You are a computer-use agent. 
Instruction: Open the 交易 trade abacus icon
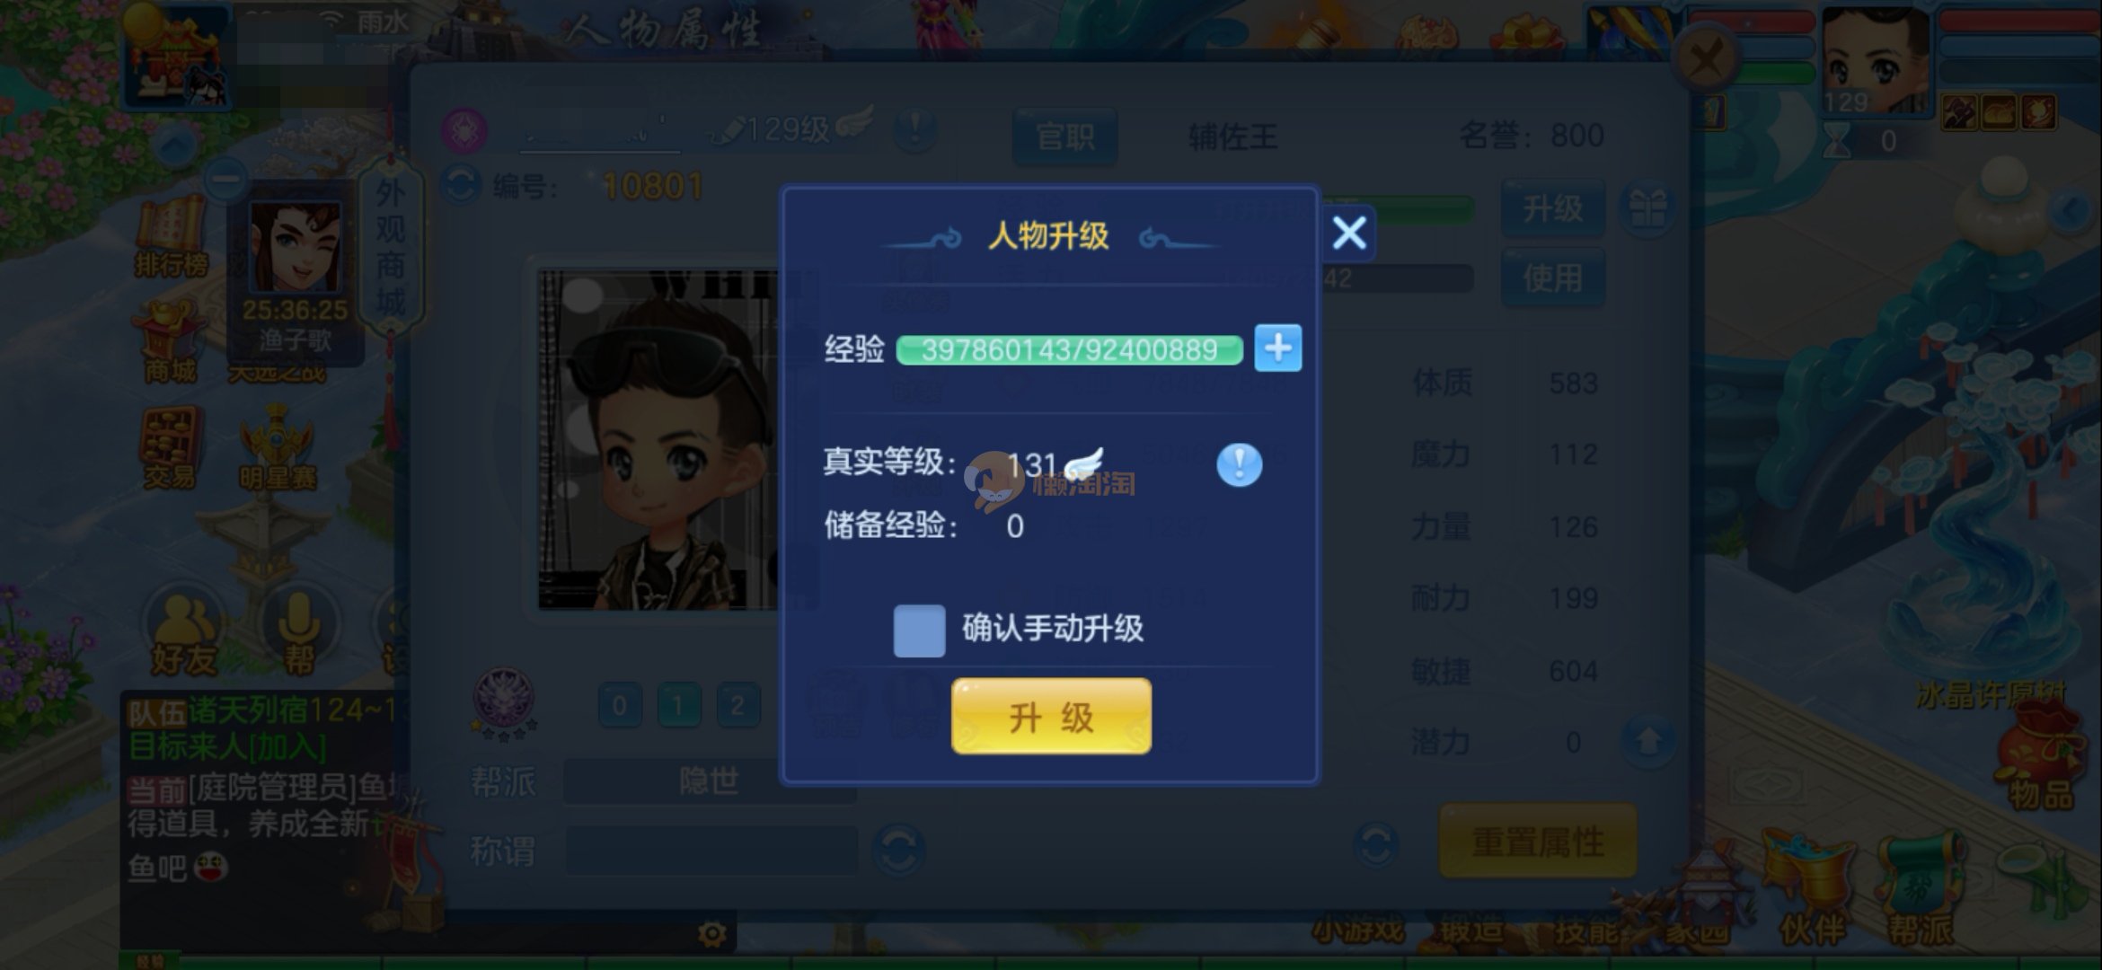point(169,447)
